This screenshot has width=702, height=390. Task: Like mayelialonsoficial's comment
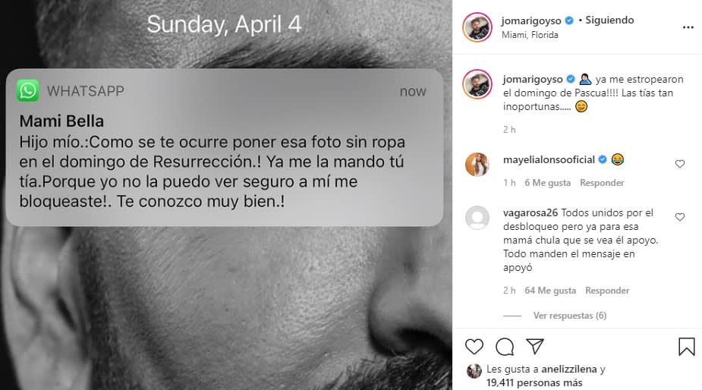coord(680,164)
